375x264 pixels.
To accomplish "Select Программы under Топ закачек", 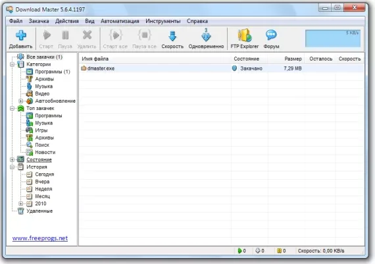I will [x=49, y=116].
